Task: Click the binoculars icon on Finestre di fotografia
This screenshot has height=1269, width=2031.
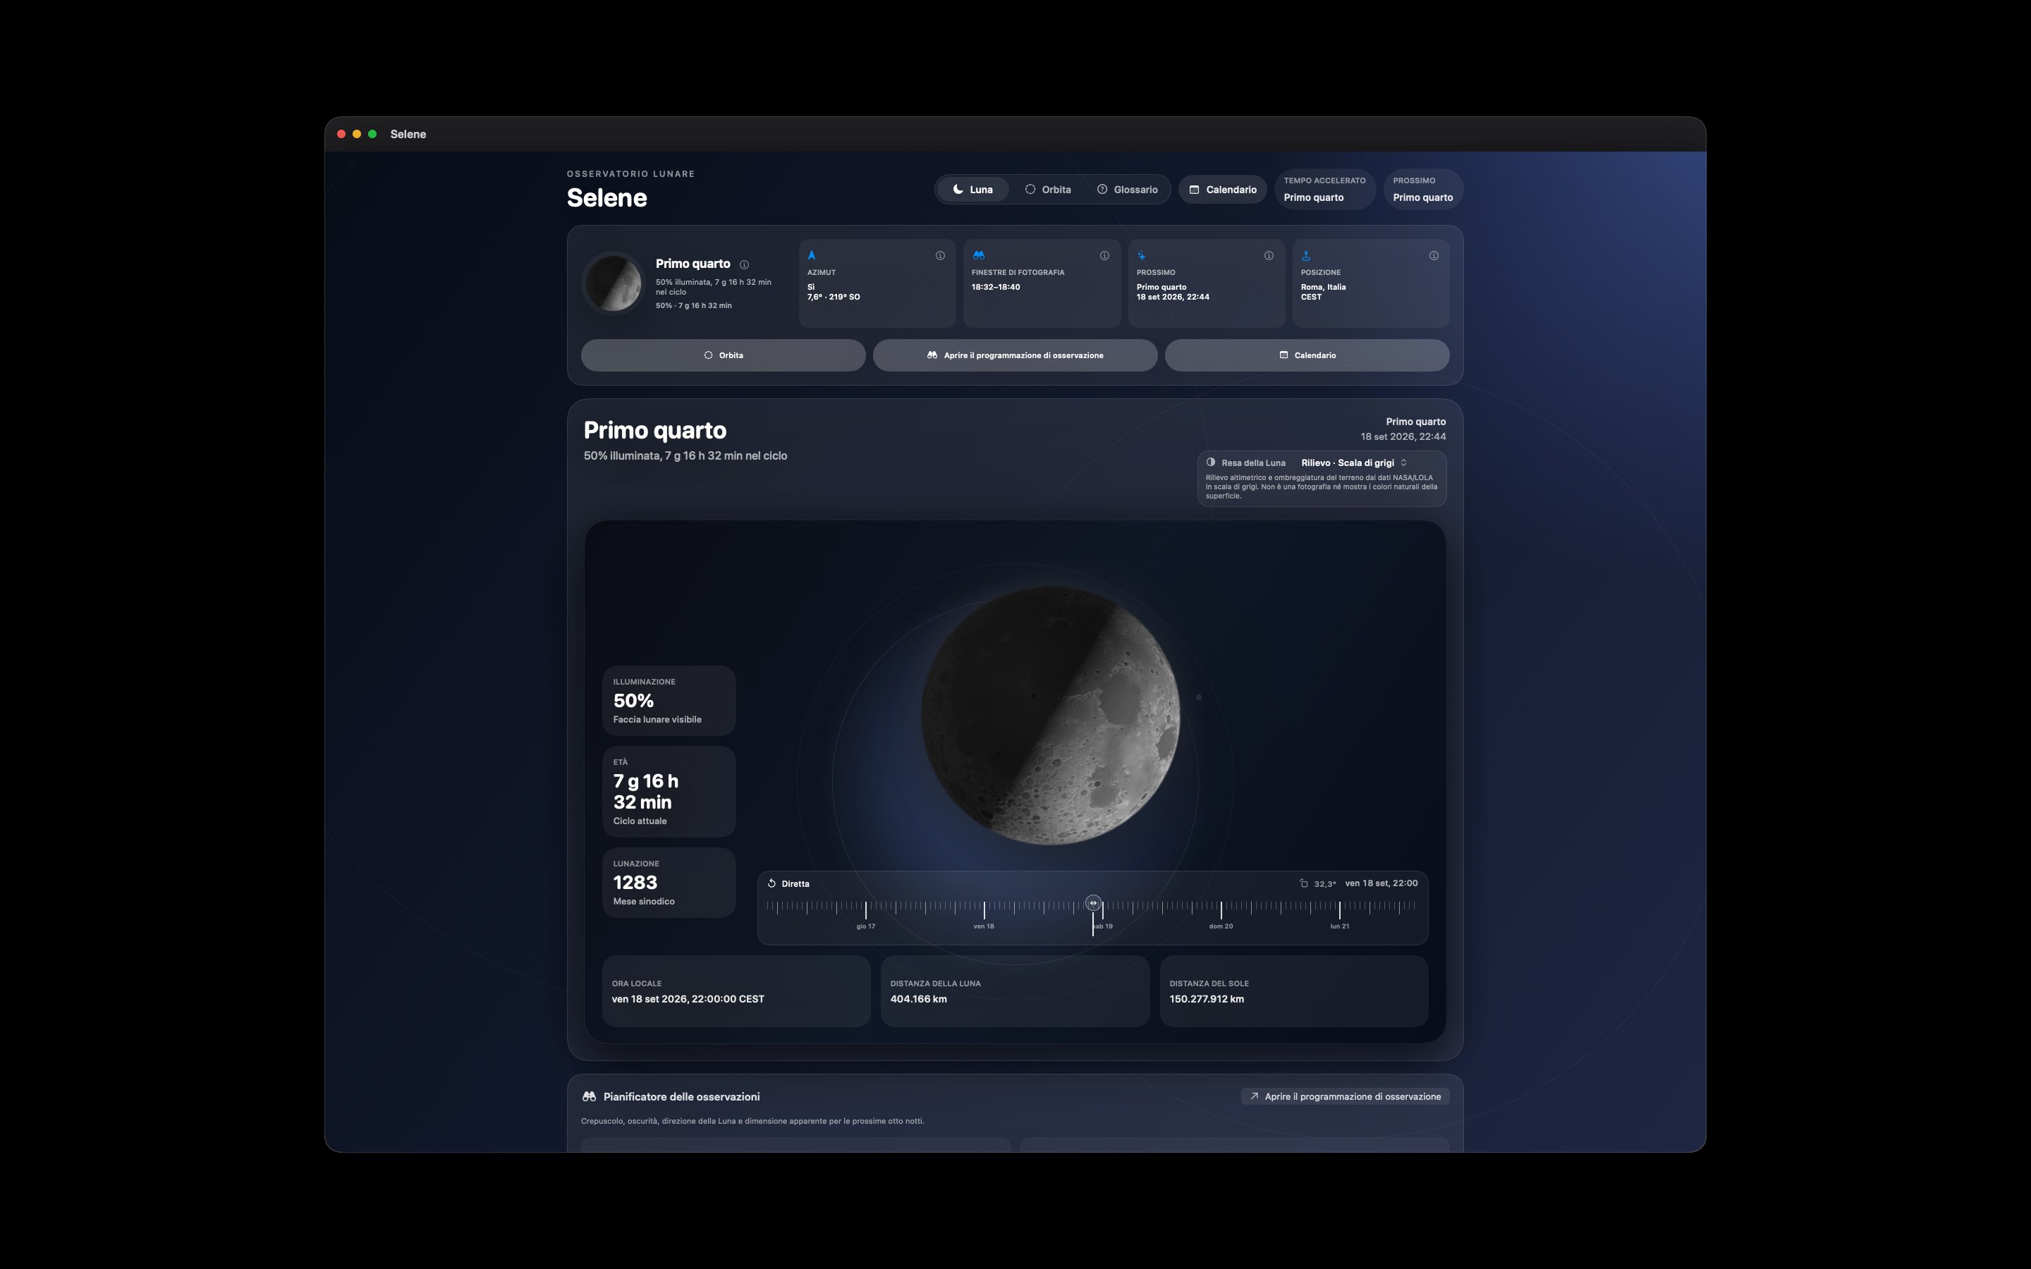Action: [979, 255]
